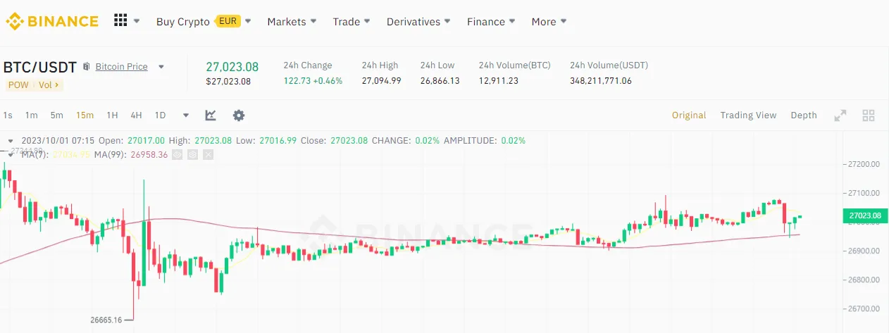Open the Bitcoin Price link

(122, 67)
